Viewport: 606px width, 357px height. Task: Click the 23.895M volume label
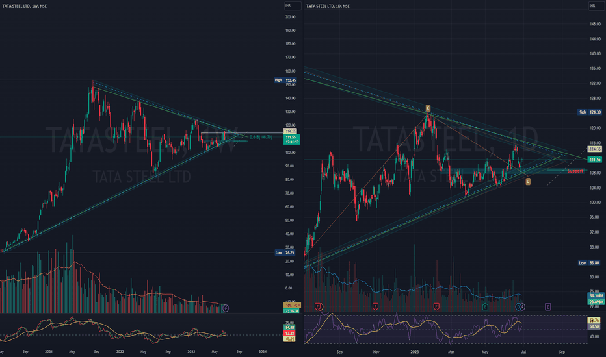(596, 302)
